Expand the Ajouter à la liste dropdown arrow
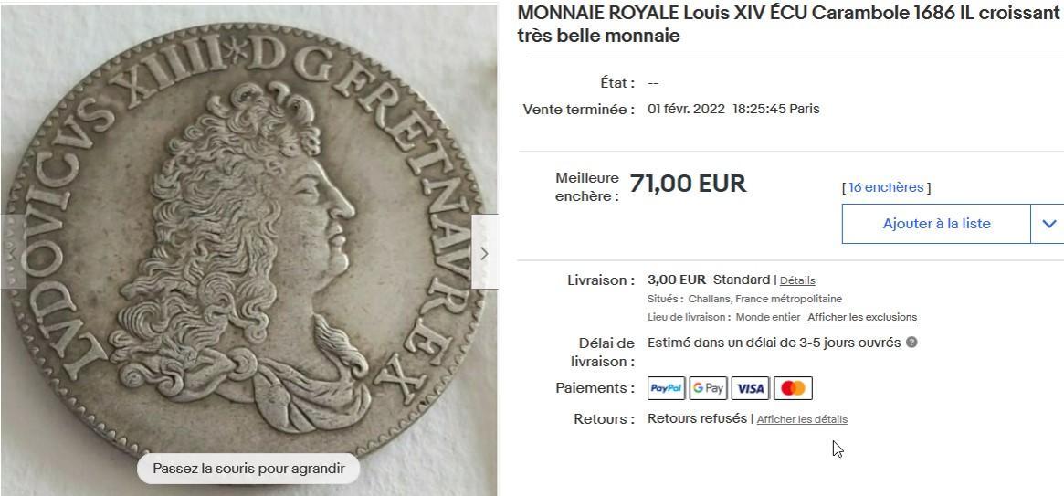Image resolution: width=1064 pixels, height=496 pixels. (x=1048, y=224)
